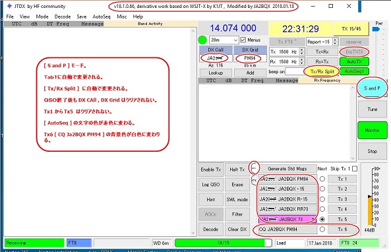Select the Tx 6 Next radio button
Image resolution: width=391 pixels, height=252 pixels.
coord(322,229)
